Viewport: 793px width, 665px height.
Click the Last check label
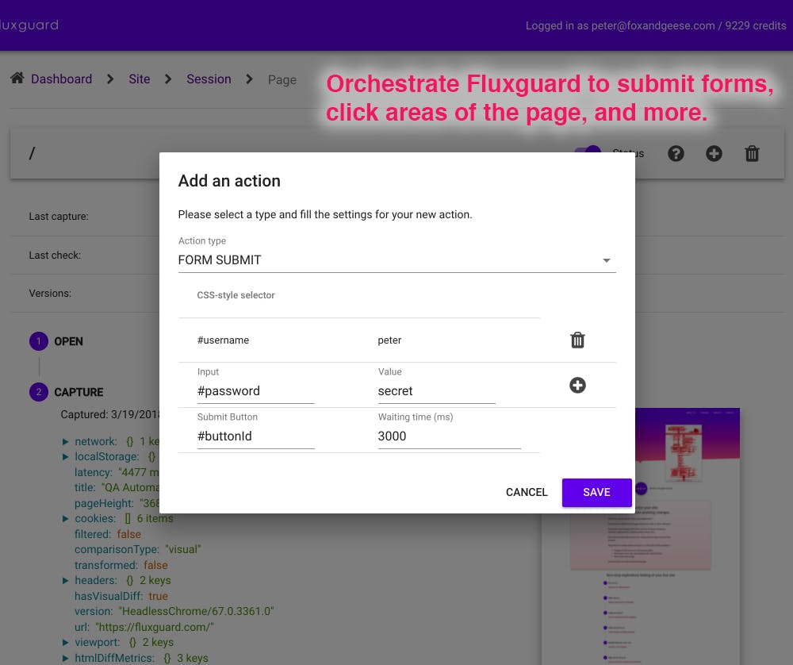pos(55,255)
